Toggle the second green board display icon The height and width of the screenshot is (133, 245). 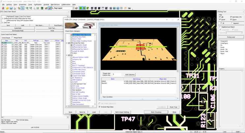[x=84, y=8]
